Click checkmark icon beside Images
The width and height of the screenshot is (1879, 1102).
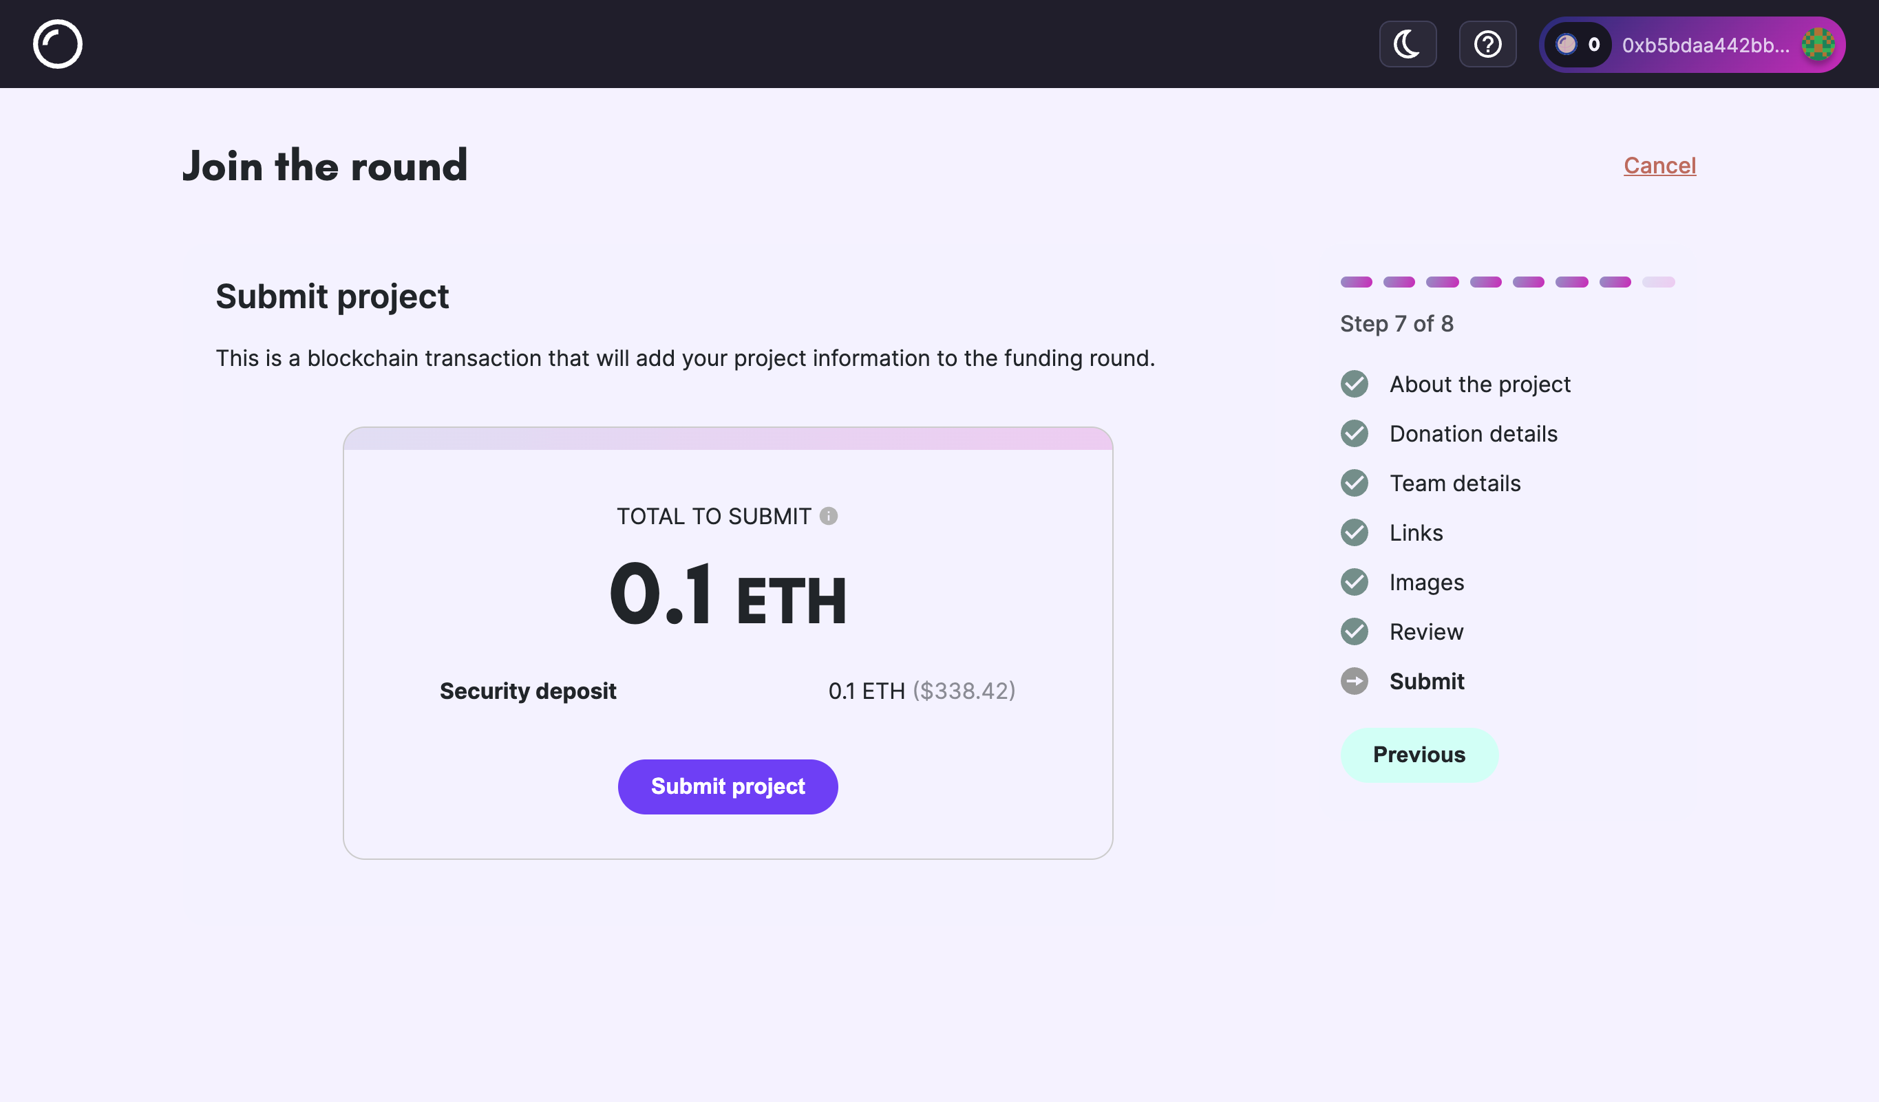[1354, 582]
